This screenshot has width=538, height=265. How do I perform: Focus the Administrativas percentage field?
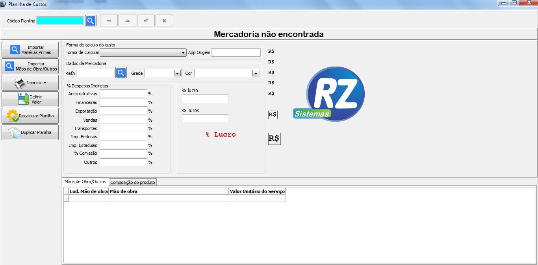click(x=123, y=94)
